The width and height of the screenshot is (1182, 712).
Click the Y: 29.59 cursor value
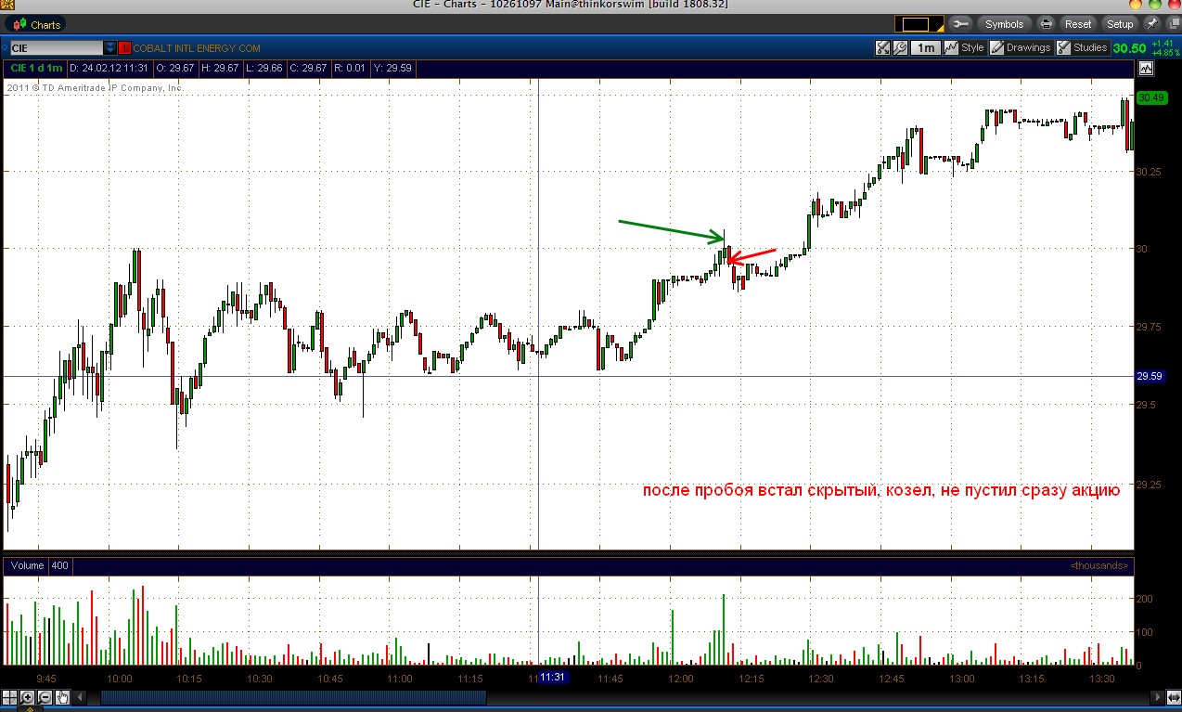pyautogui.click(x=392, y=68)
